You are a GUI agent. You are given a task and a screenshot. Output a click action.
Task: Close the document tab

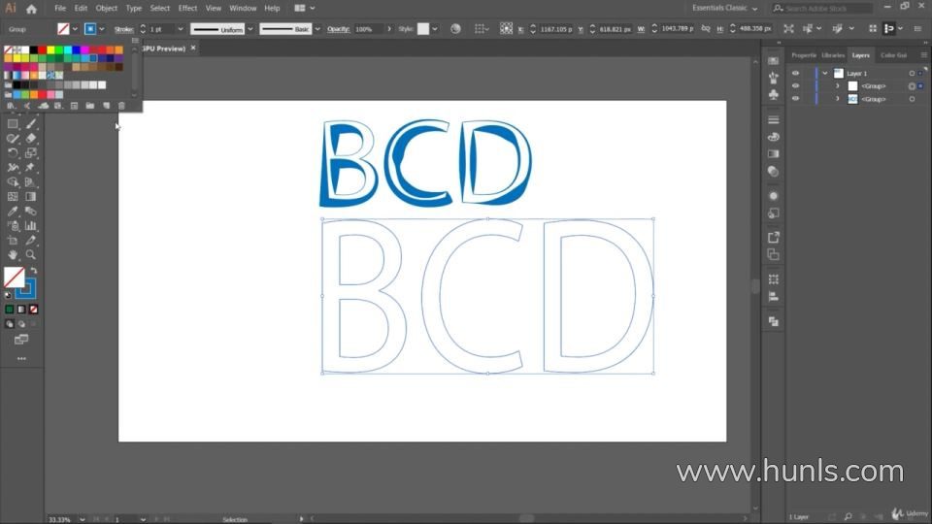193,49
